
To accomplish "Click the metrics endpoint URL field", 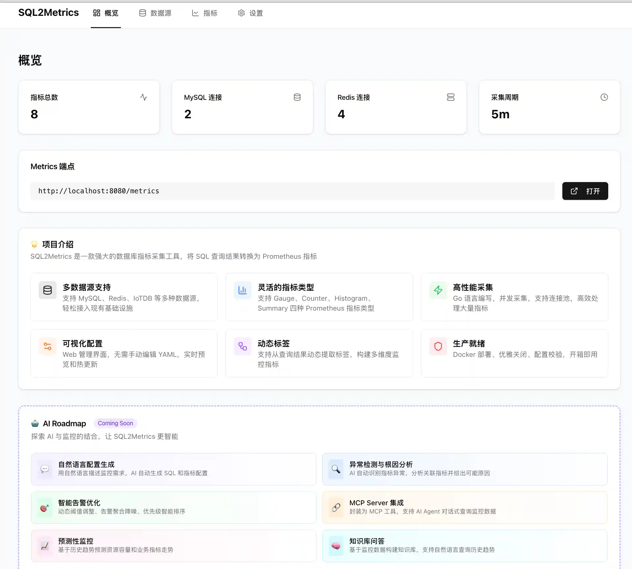I will [292, 191].
